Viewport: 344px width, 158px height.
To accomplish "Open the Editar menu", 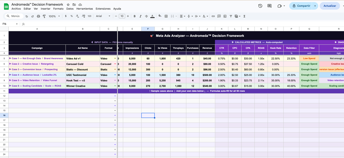I will (27, 9).
